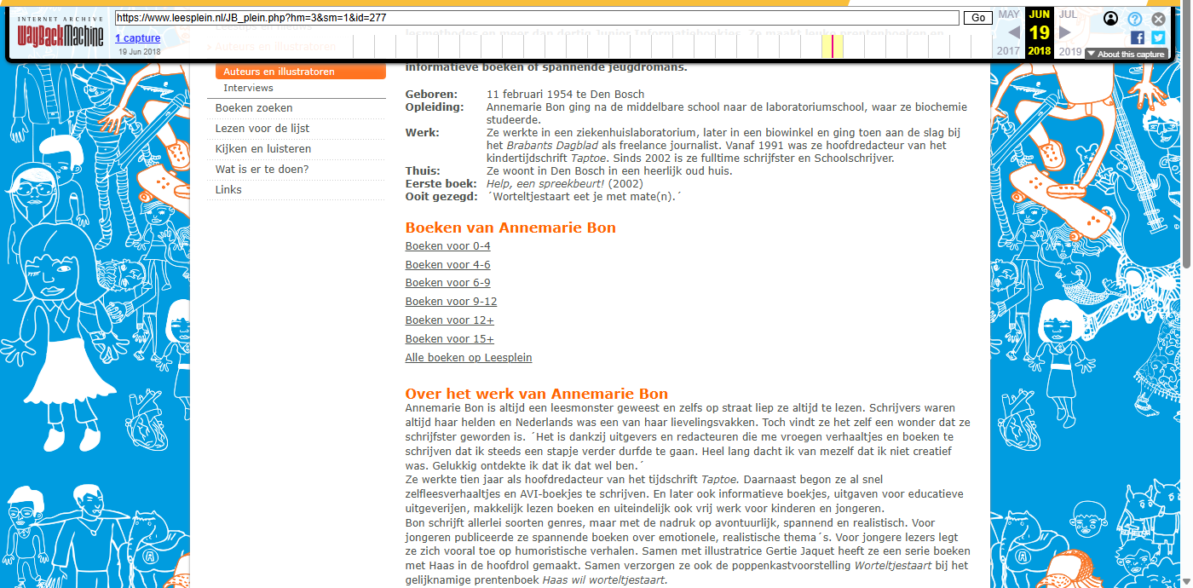Go to previous capture with left arrow
1193x588 pixels.
[x=1014, y=32]
